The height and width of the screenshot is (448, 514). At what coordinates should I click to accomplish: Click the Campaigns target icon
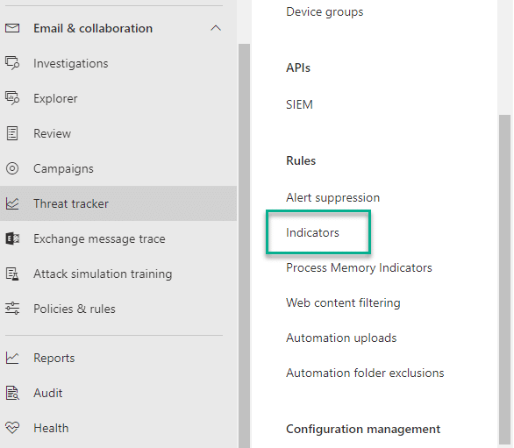[12, 168]
